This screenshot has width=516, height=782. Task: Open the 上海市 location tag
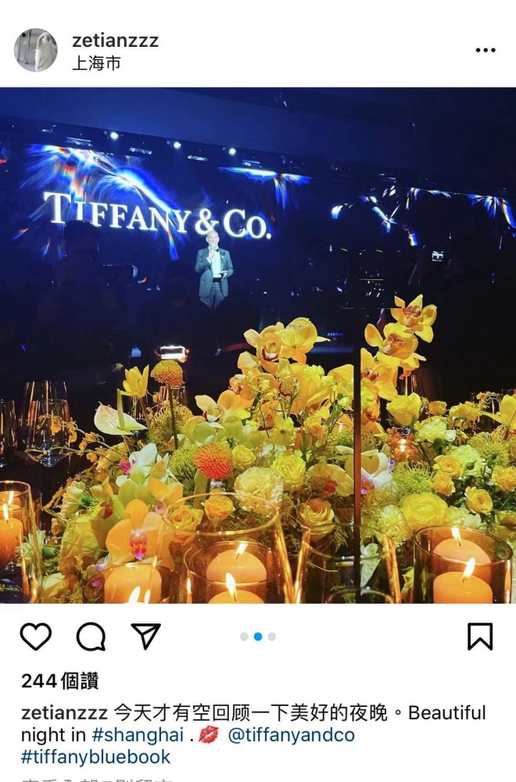coord(97,63)
